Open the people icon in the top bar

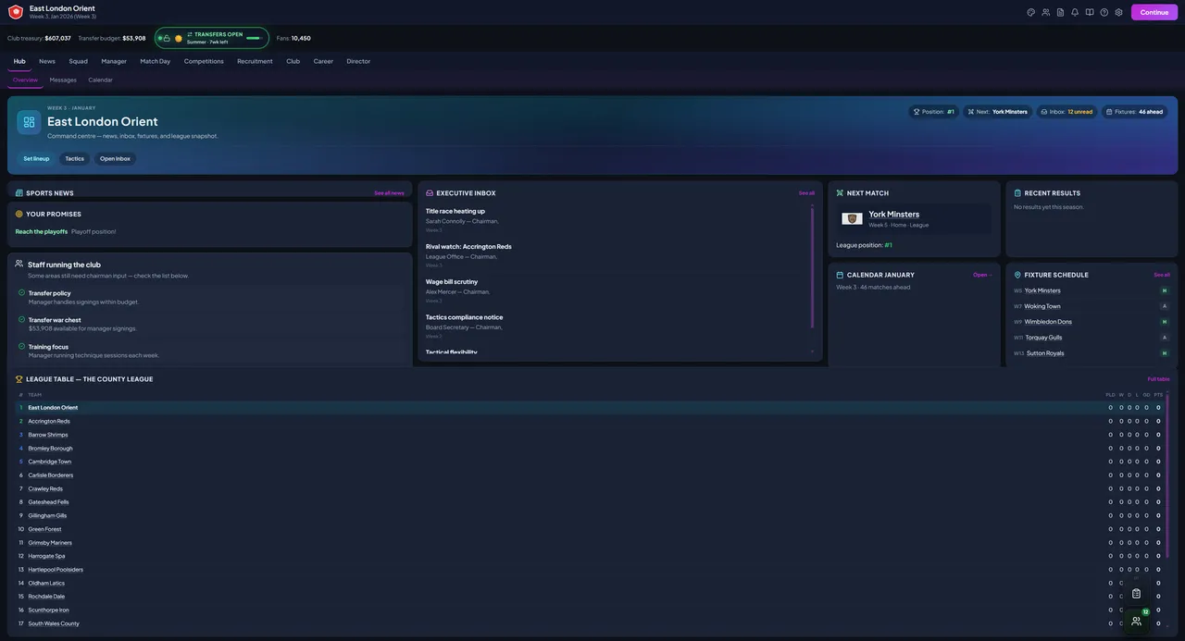click(x=1046, y=12)
